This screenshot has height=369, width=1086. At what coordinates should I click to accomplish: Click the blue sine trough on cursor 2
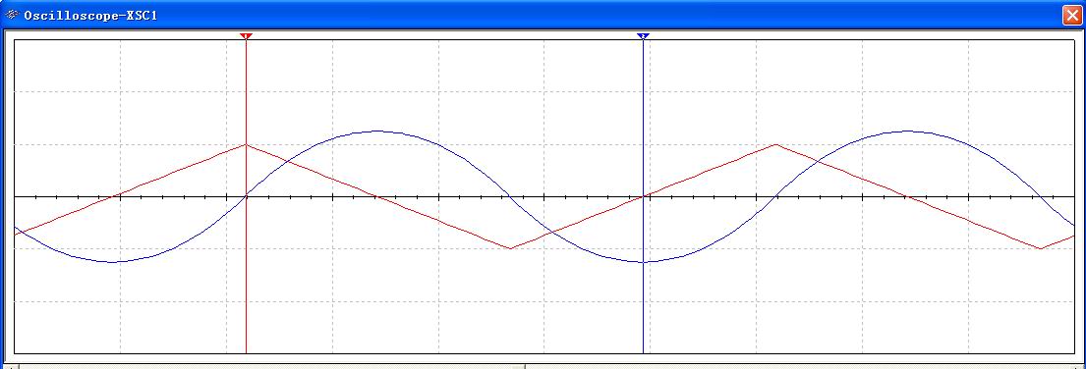pos(643,262)
